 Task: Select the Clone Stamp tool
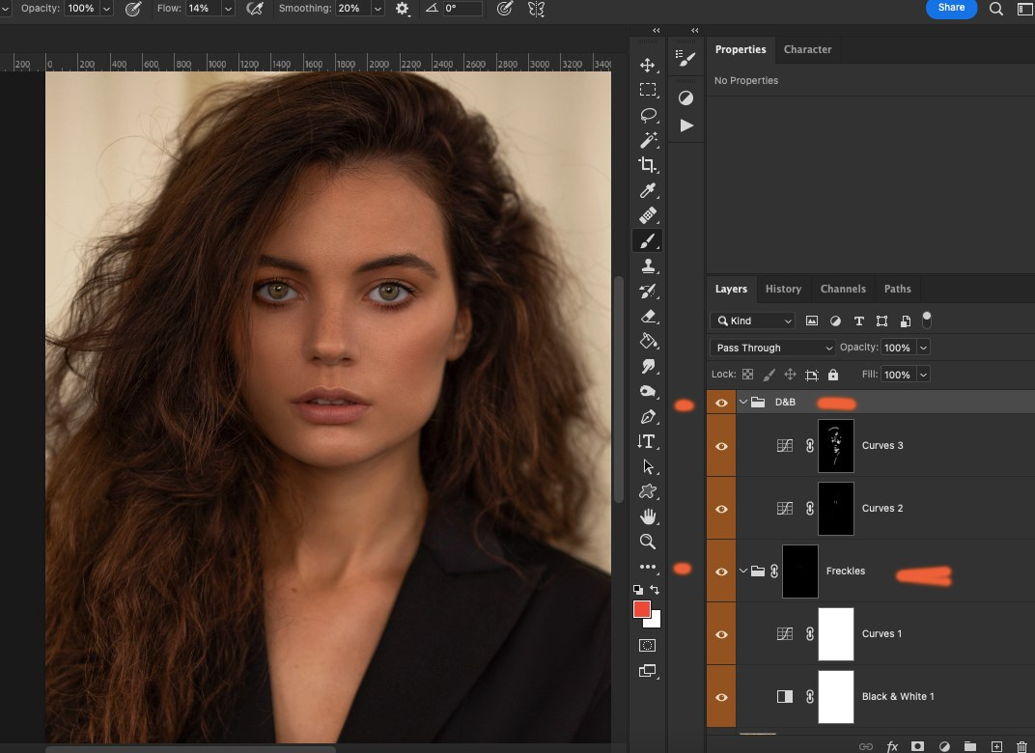pyautogui.click(x=648, y=265)
